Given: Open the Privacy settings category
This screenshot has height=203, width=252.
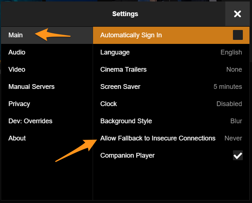Looking at the screenshot, I should pos(19,104).
